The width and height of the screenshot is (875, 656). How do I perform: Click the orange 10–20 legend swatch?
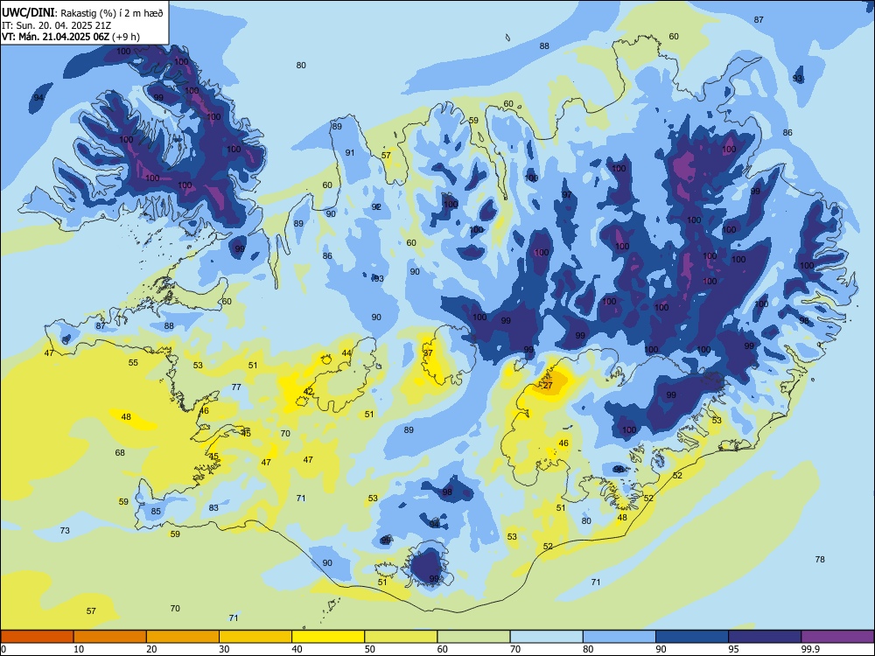(110, 637)
